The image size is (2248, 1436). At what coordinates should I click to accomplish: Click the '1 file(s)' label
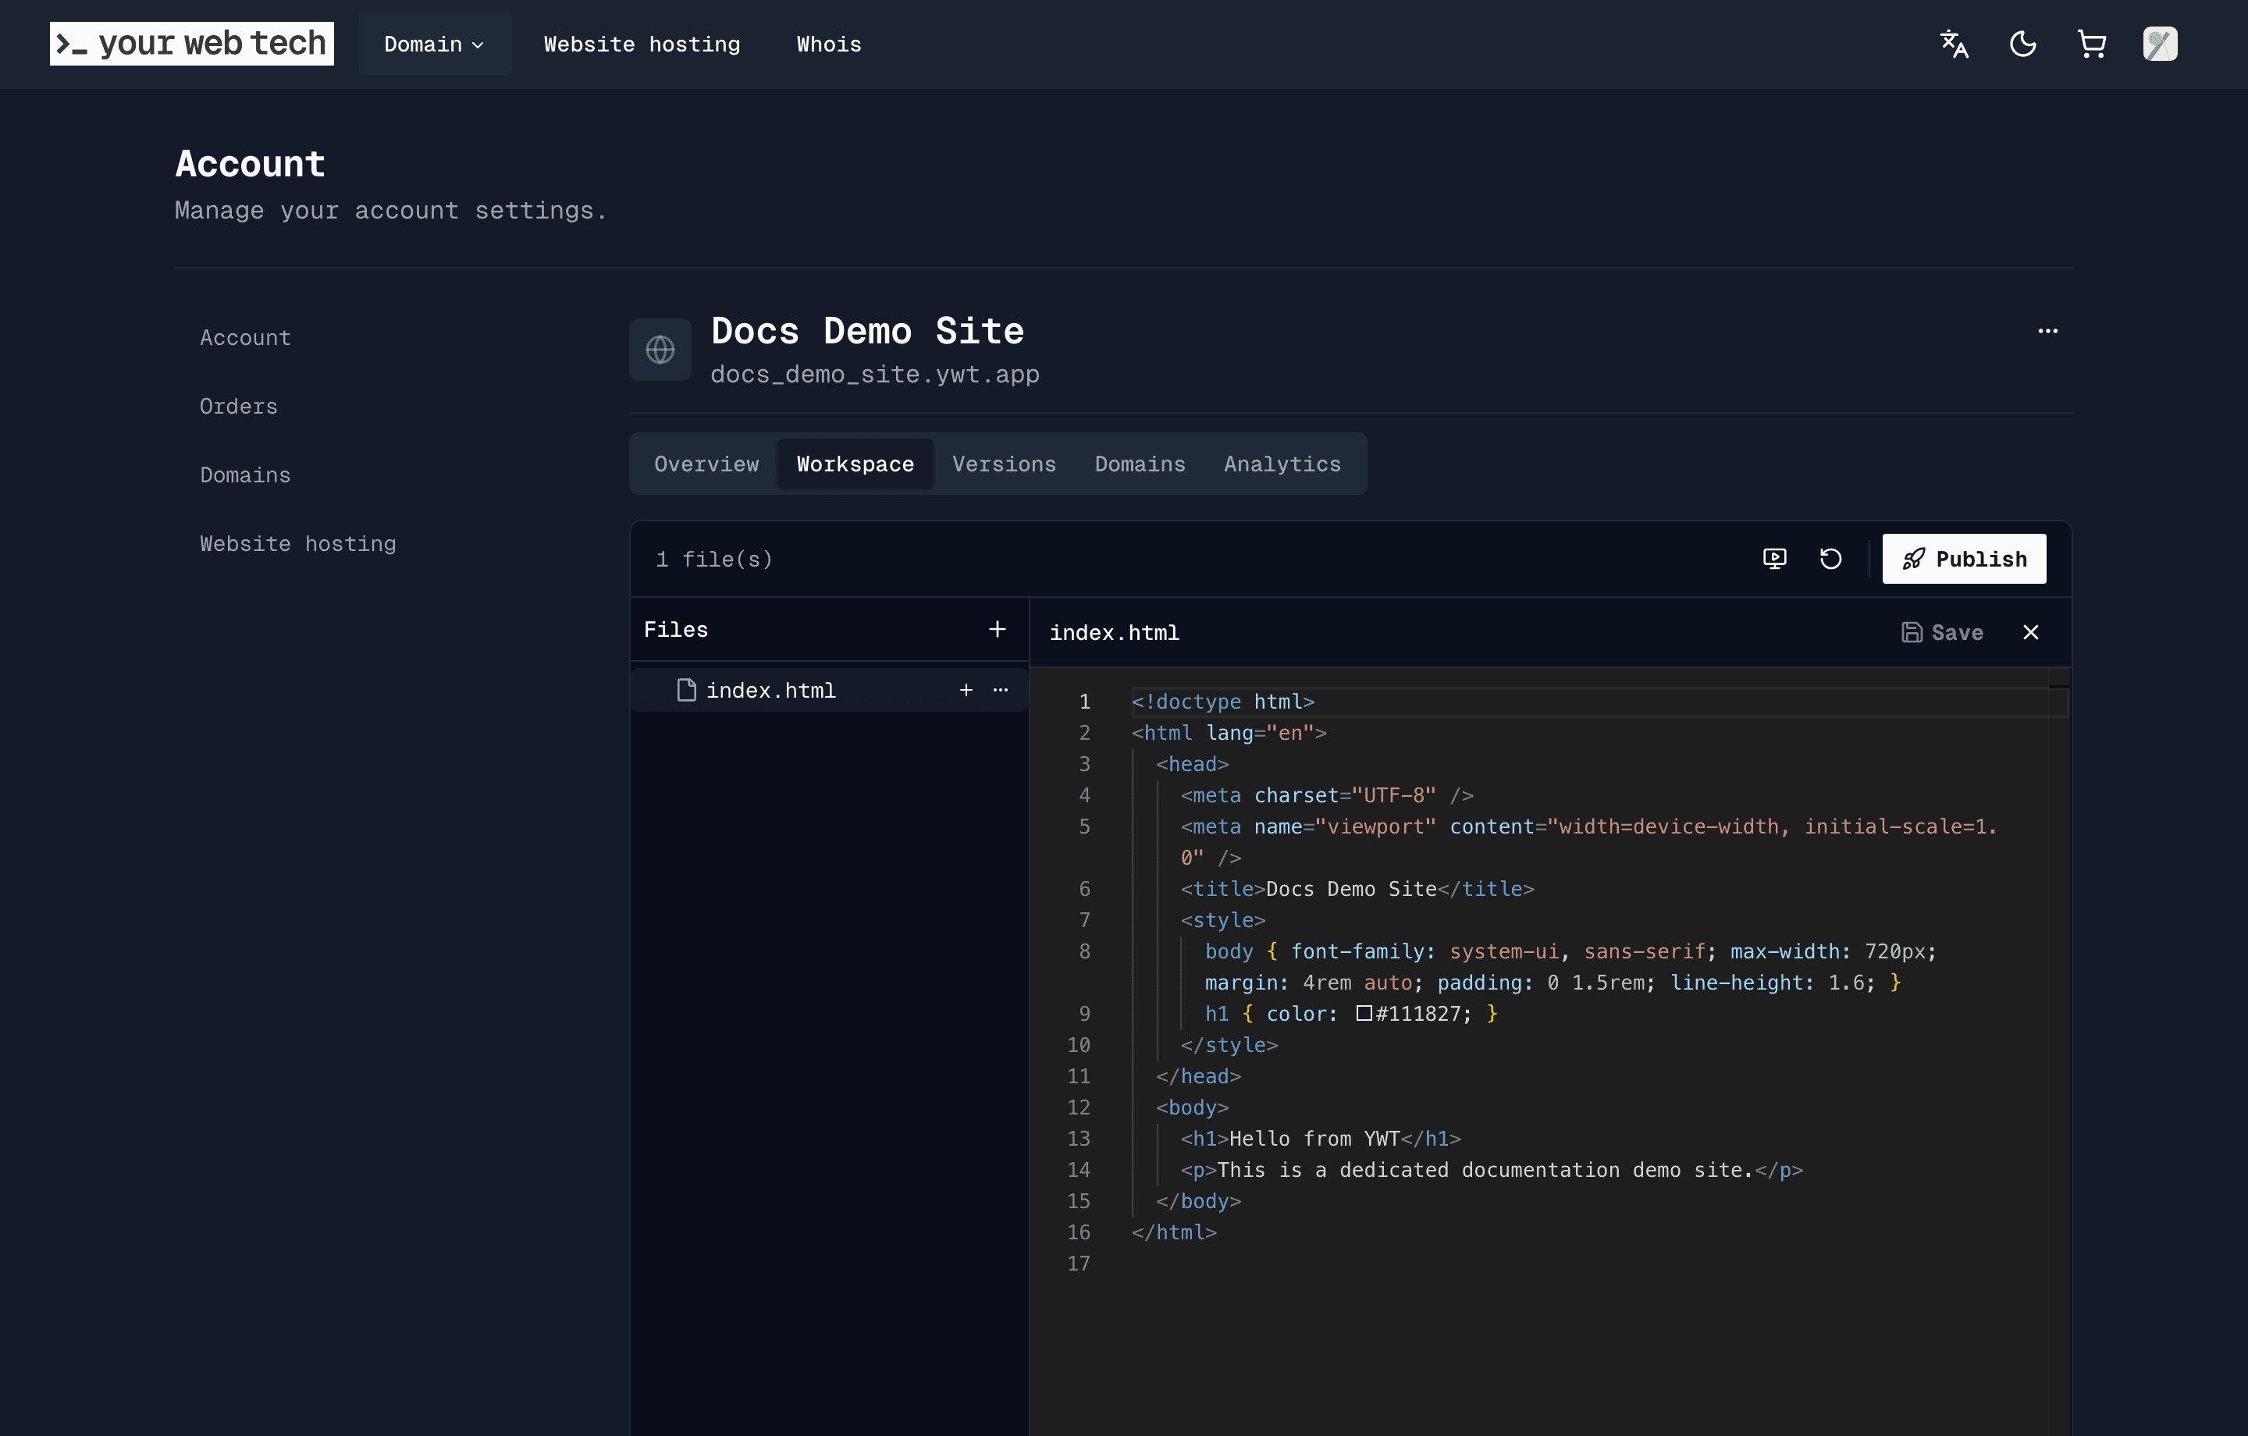[x=714, y=560]
